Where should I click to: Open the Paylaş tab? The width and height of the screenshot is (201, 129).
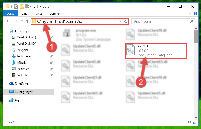pyautogui.click(x=38, y=14)
